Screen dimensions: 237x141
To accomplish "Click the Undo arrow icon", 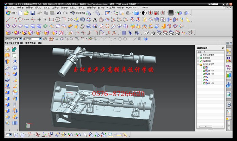I will click(x=59, y=13).
